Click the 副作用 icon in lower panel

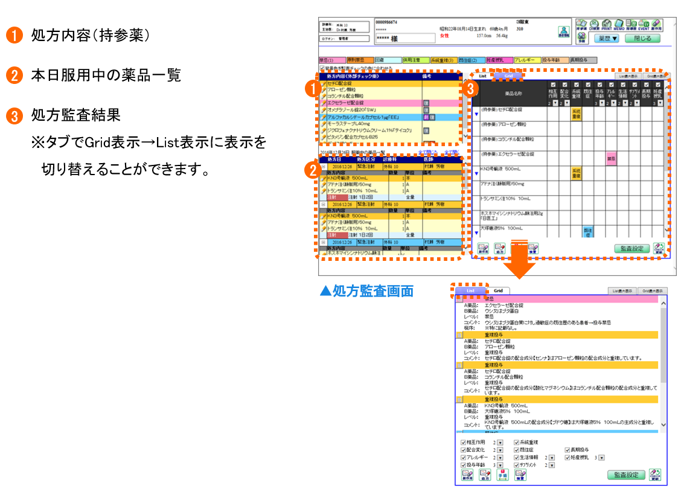tap(467, 475)
